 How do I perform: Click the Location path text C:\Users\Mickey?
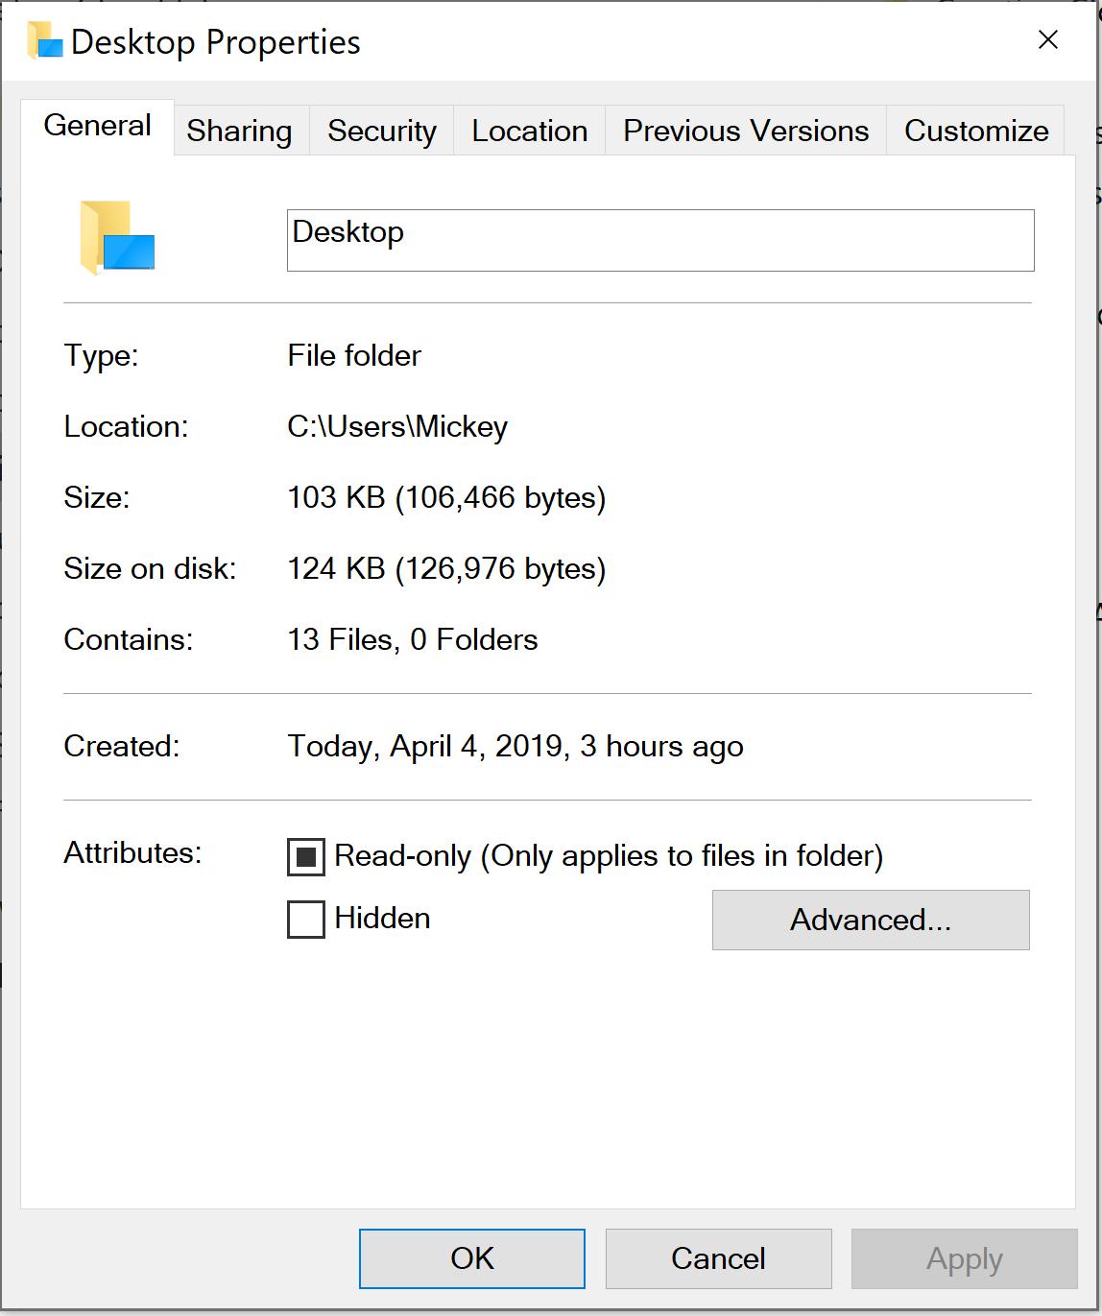tap(397, 427)
